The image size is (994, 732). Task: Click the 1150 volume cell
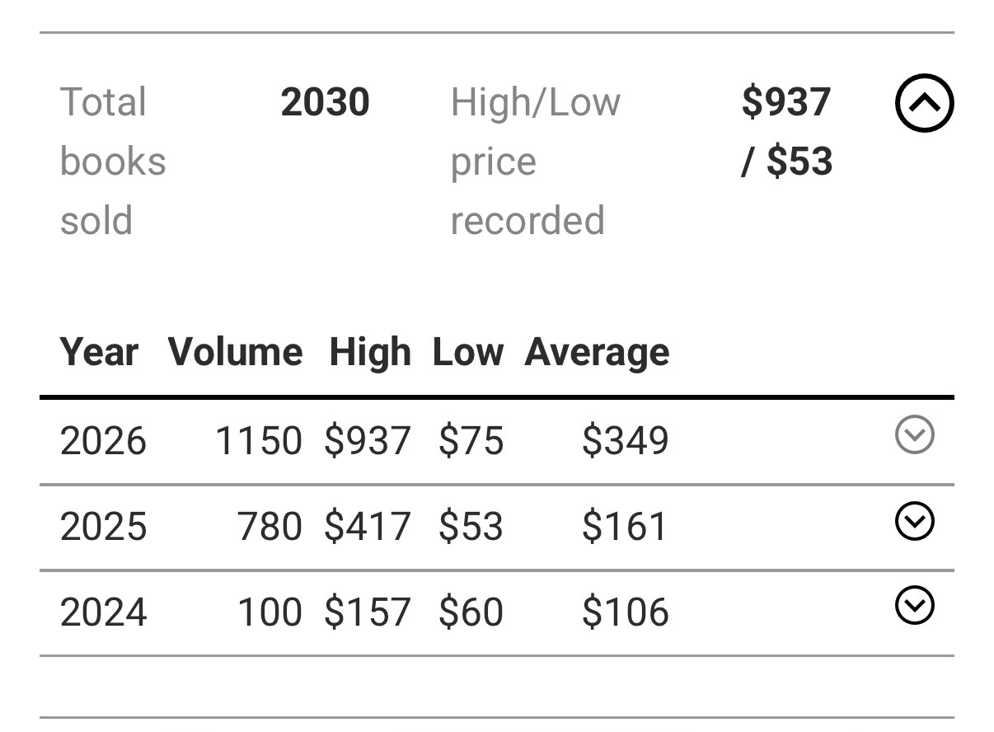point(258,441)
